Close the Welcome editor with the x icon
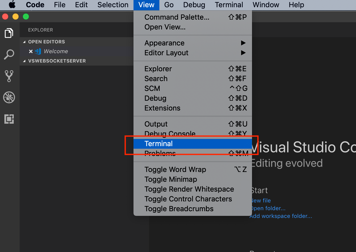 coord(31,51)
